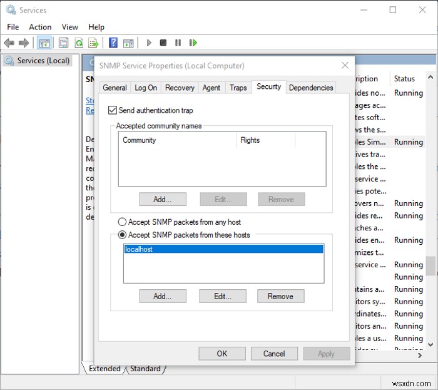Viewport: 438px width, 390px height.
Task: Open the Properties toolbar icon
Action: click(63, 43)
